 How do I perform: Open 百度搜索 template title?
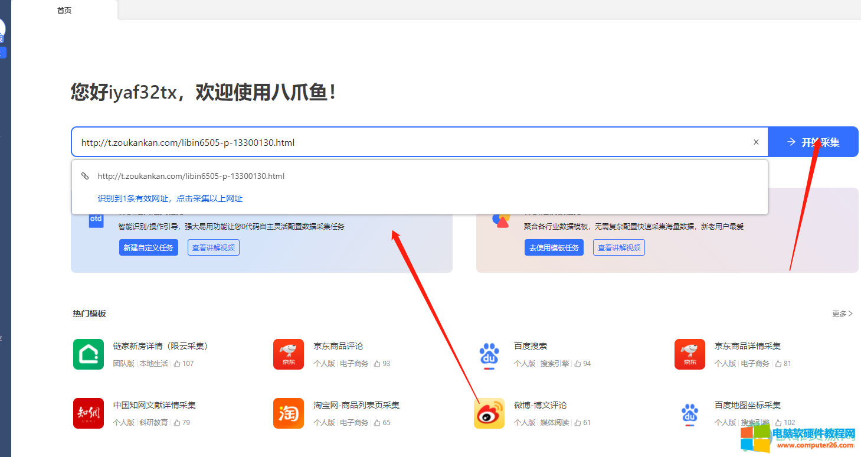click(531, 346)
